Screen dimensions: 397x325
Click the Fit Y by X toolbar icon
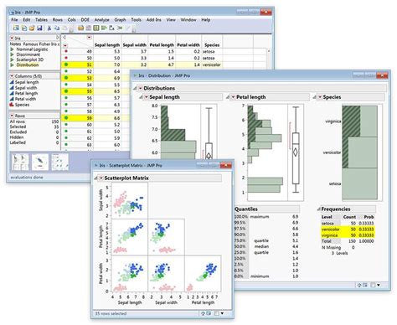click(x=112, y=28)
